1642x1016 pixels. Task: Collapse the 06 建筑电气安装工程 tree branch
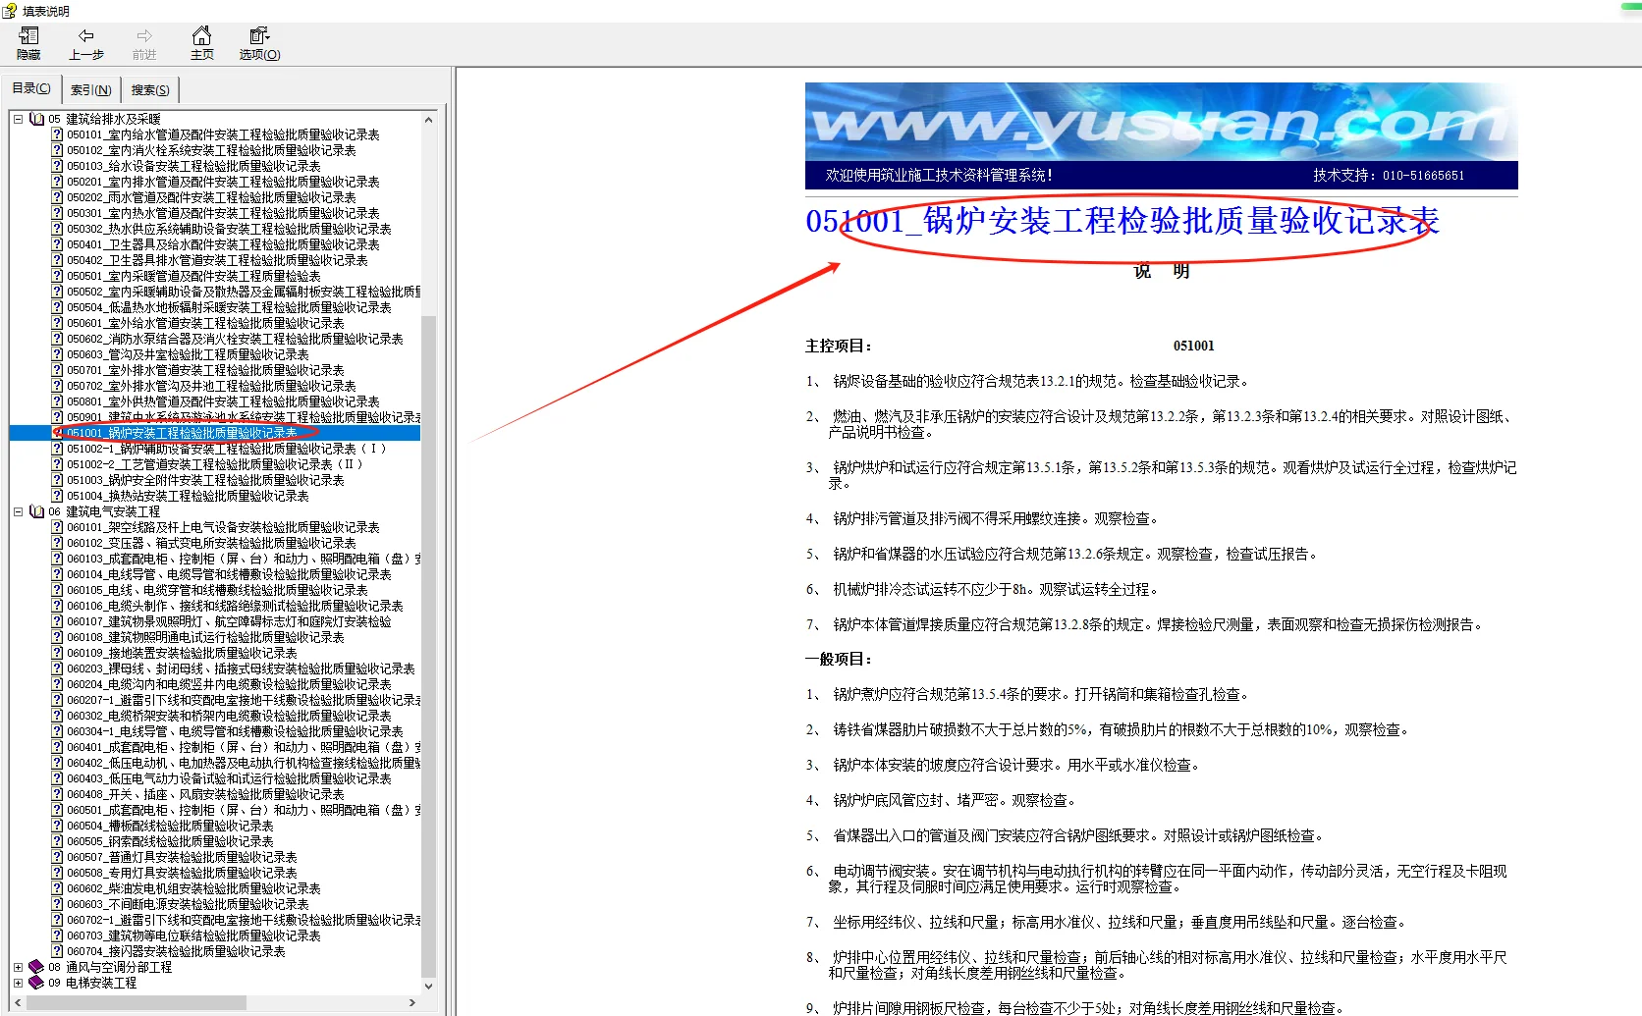click(17, 511)
